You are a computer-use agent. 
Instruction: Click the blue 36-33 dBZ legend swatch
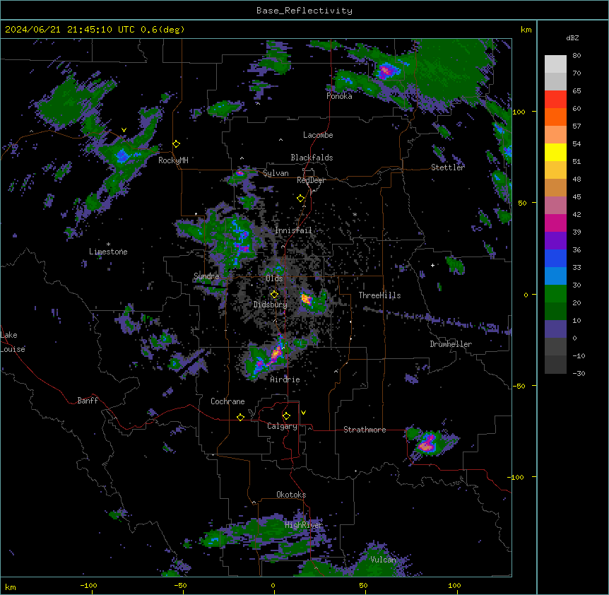(x=555, y=258)
